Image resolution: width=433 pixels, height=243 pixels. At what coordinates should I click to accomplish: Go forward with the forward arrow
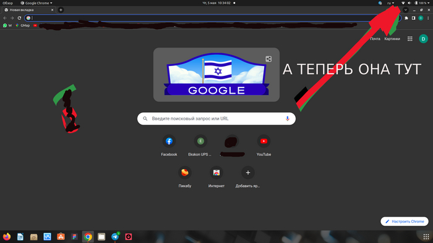tap(12, 18)
